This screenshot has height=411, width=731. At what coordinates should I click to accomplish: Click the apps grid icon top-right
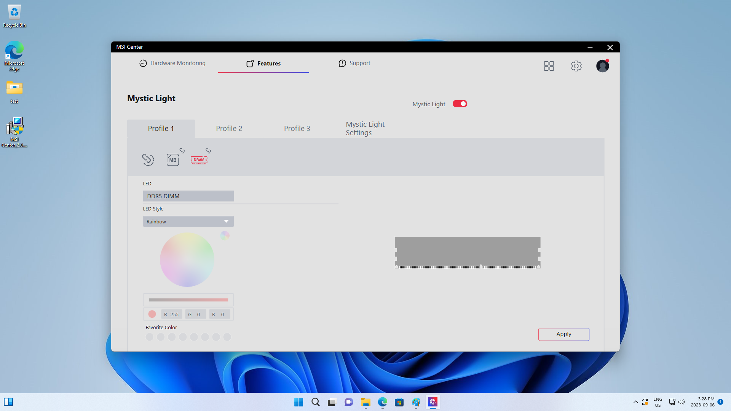click(549, 66)
